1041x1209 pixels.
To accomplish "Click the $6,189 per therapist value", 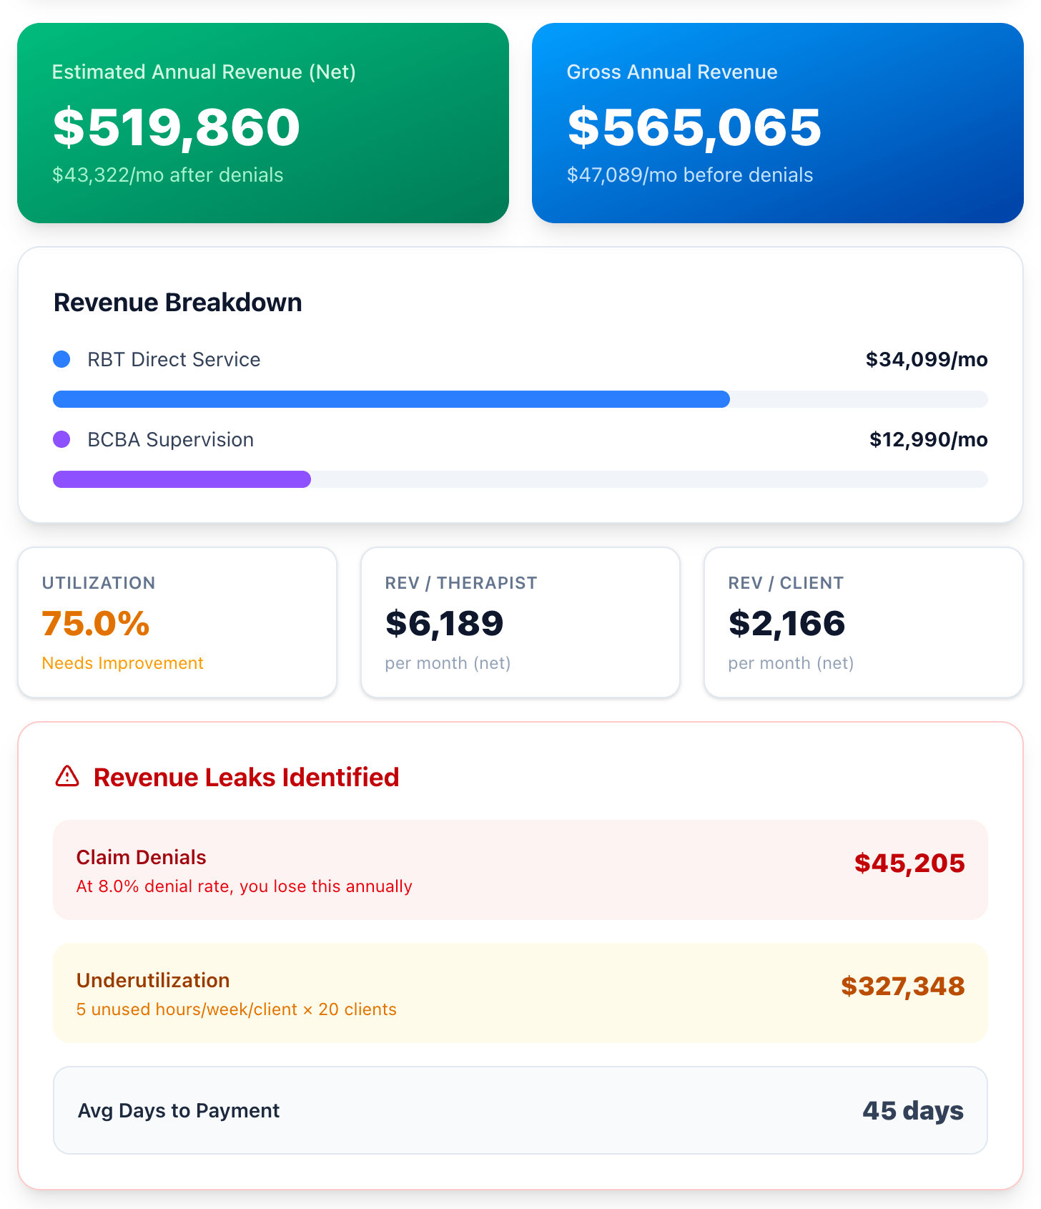I will coord(445,623).
